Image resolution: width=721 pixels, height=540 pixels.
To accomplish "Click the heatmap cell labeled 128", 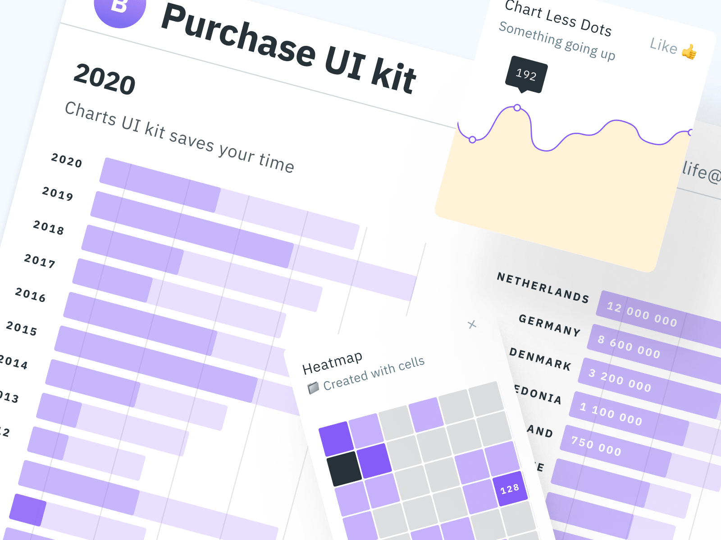I will (x=510, y=489).
